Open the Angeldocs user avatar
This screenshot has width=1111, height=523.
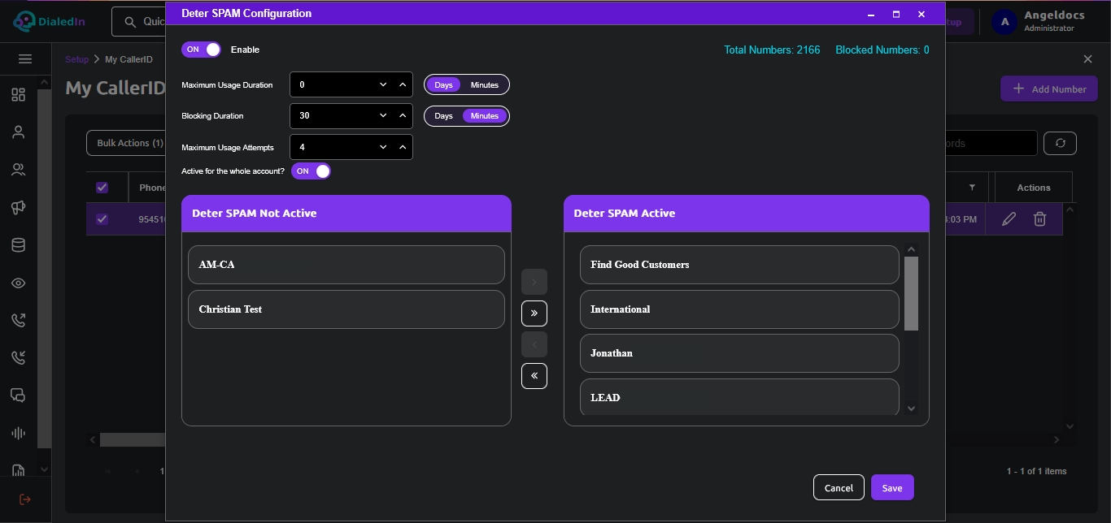coord(1005,22)
